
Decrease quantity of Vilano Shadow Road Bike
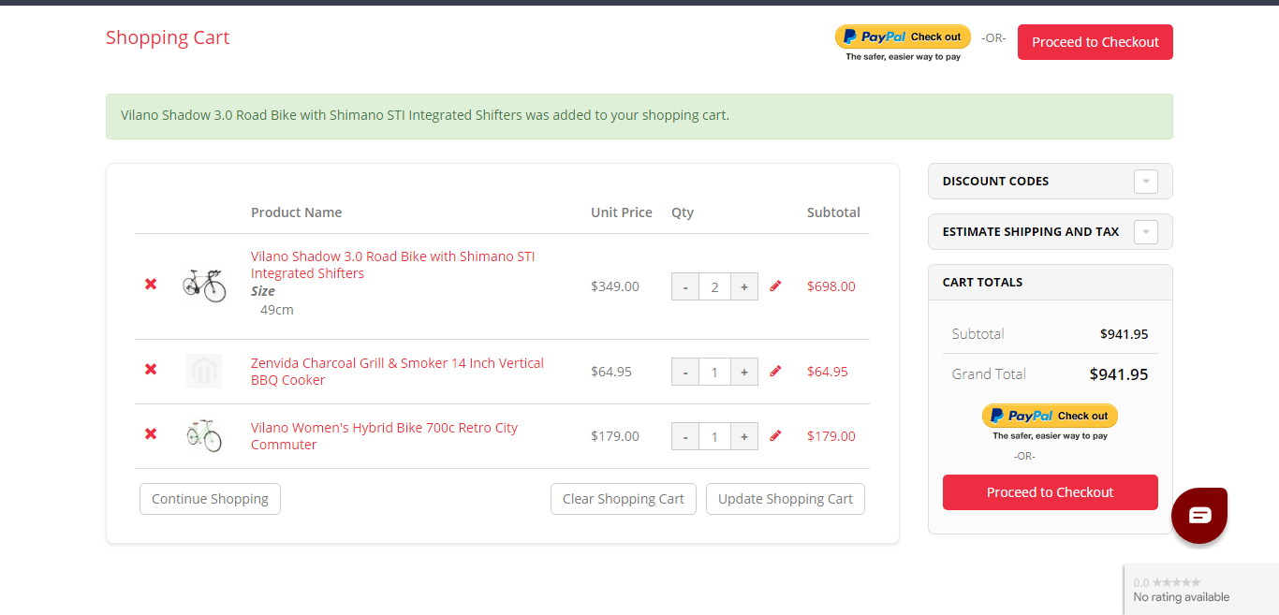click(x=685, y=286)
